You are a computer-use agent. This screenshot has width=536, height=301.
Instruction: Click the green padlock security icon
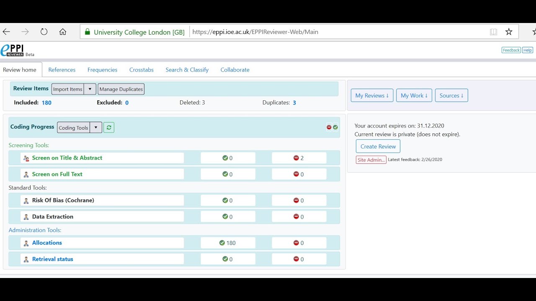pyautogui.click(x=88, y=32)
